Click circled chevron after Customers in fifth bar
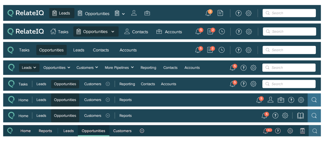325x154 pixels. 108,84
